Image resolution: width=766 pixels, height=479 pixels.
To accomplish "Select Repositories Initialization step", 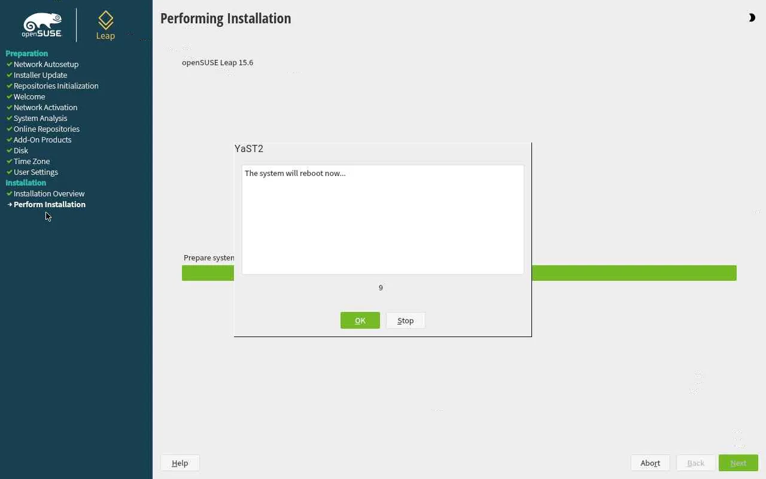I will point(56,86).
